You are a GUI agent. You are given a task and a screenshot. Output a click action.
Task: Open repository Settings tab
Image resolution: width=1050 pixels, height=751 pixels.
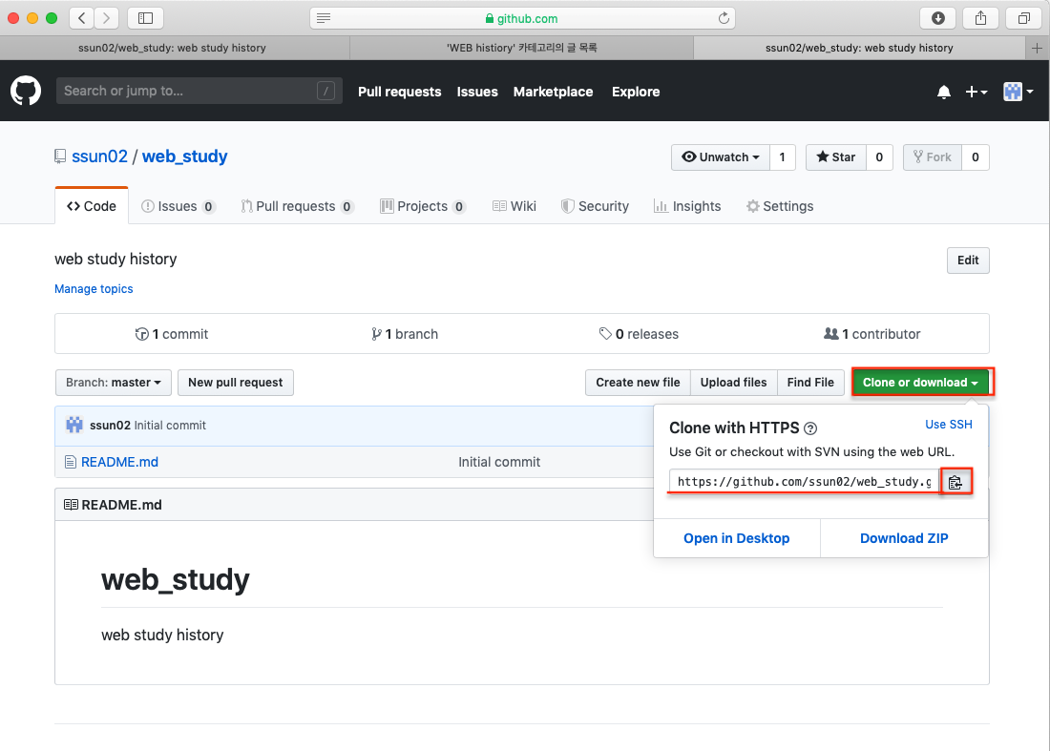click(780, 206)
